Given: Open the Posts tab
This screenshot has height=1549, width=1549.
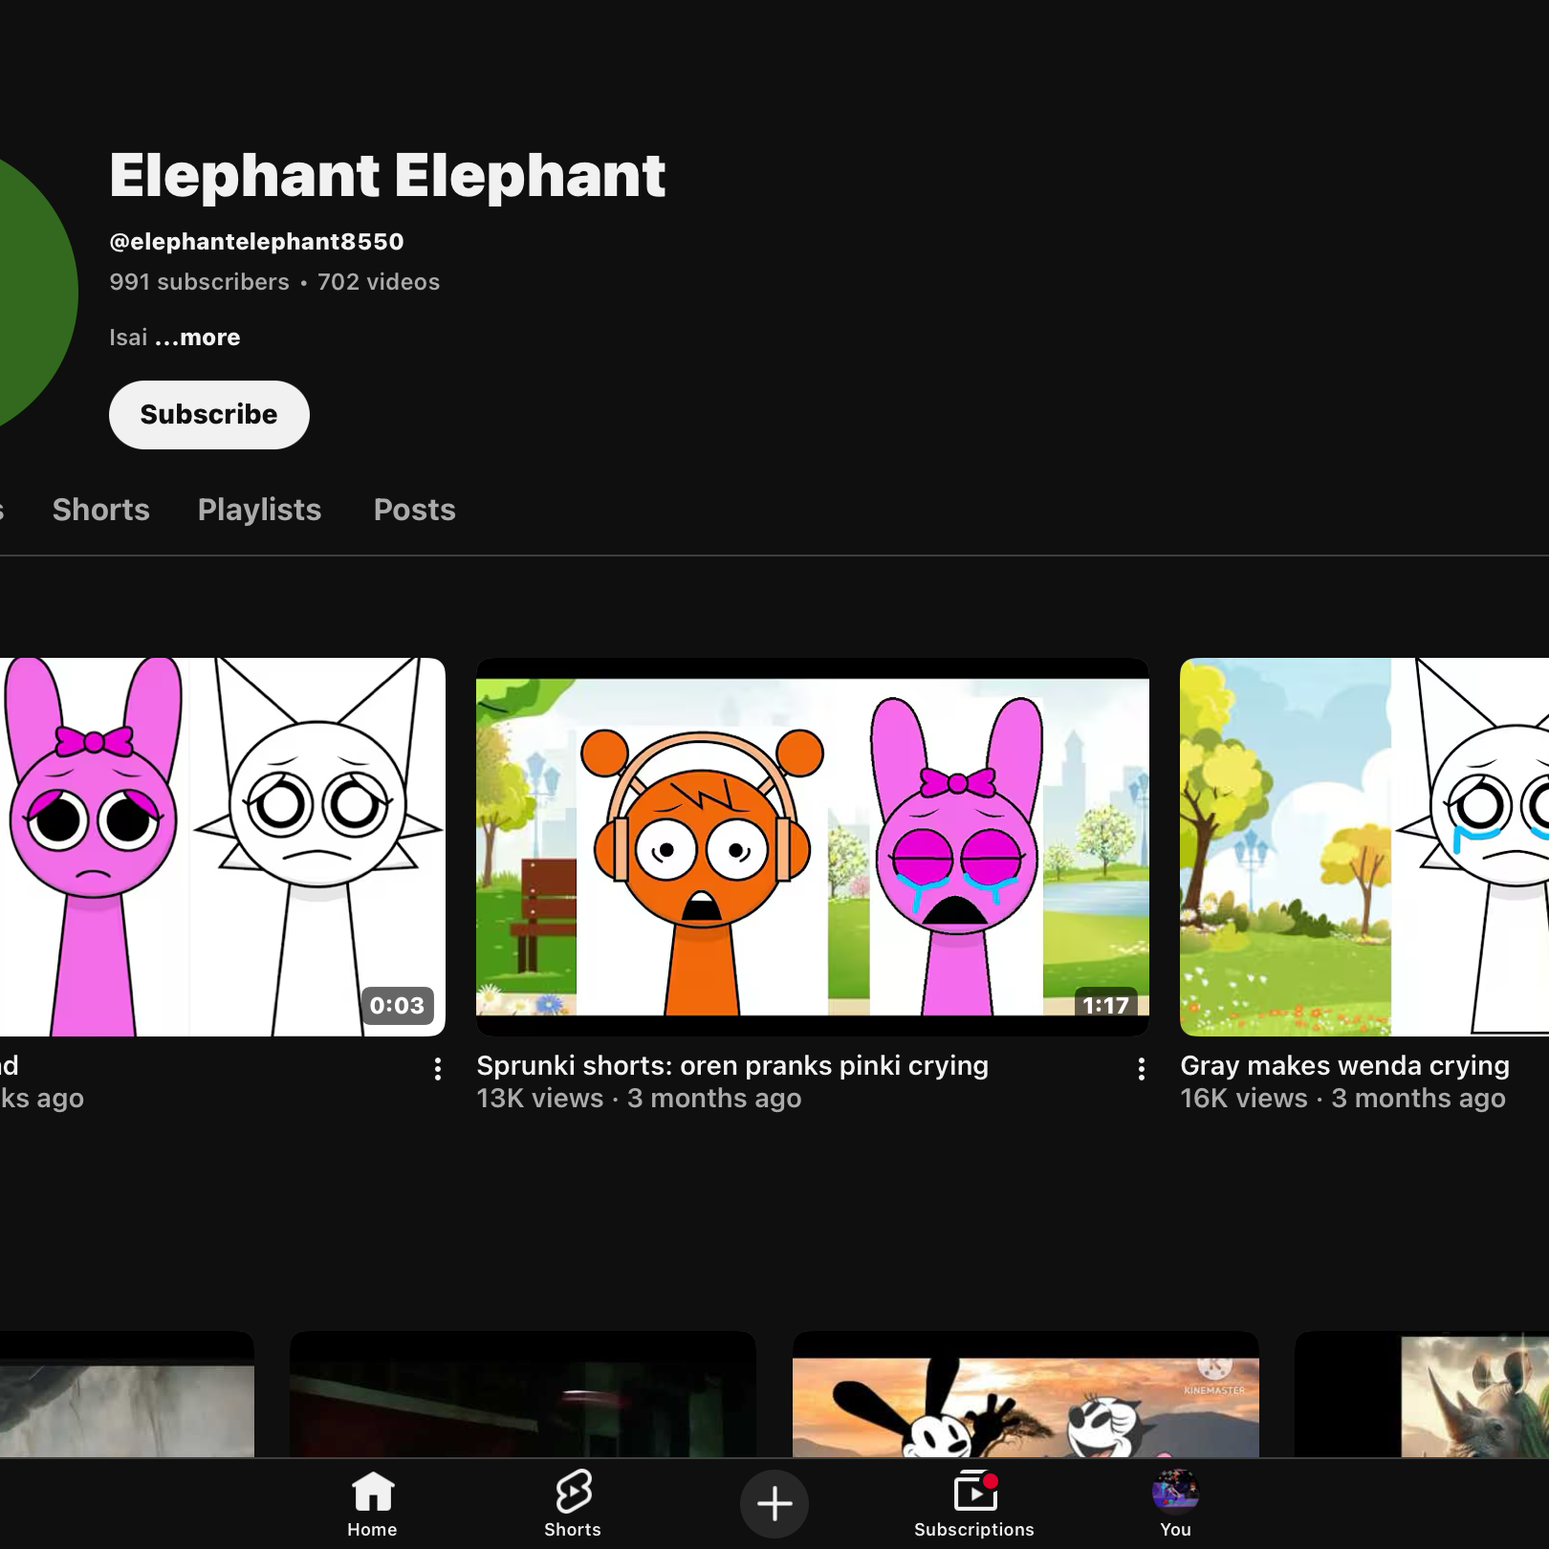Looking at the screenshot, I should tap(414, 510).
